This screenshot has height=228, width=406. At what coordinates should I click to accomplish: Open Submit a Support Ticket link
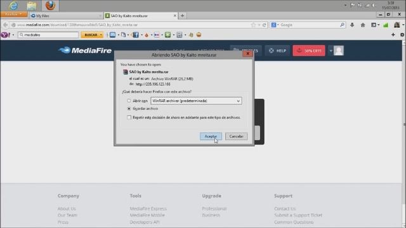[298, 215]
